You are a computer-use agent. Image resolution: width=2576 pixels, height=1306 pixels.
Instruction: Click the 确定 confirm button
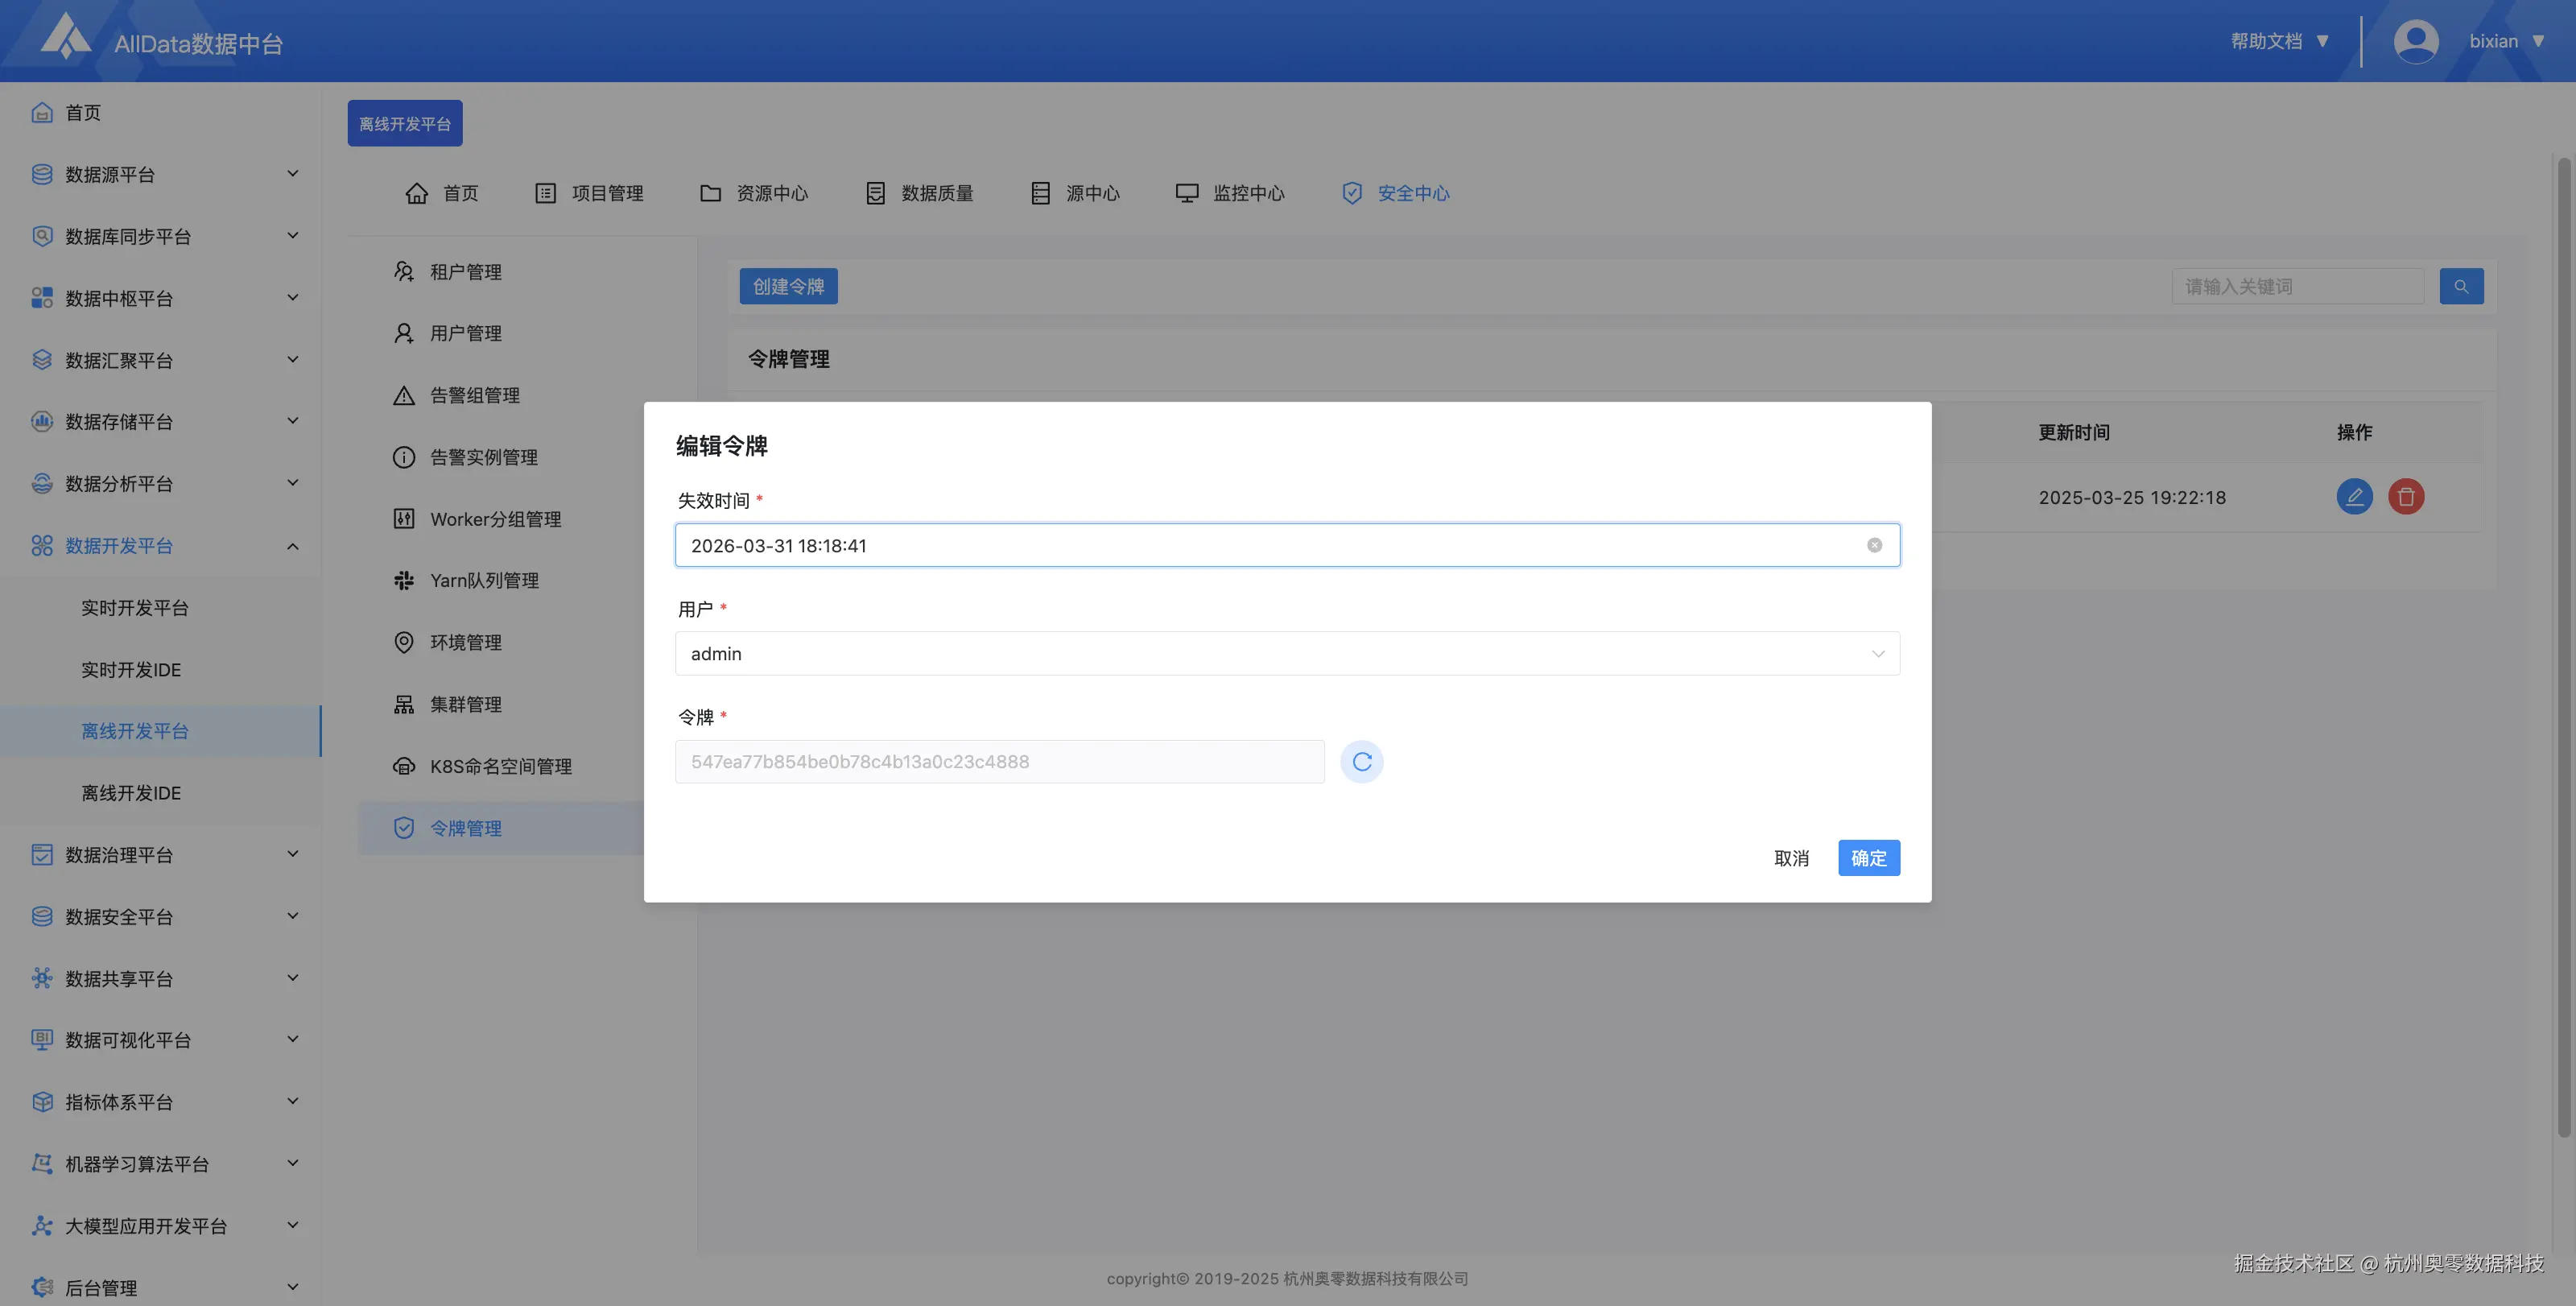coord(1868,858)
